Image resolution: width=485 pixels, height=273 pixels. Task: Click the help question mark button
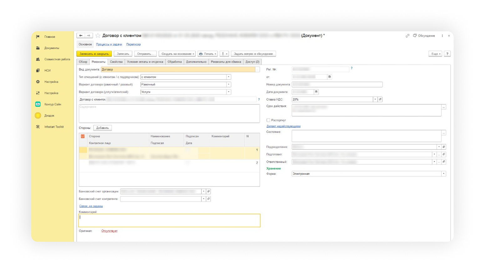click(x=447, y=54)
